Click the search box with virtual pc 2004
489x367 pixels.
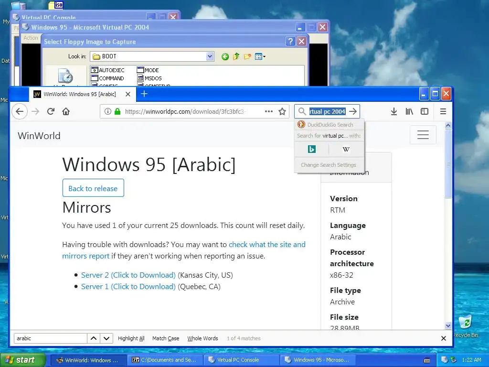[327, 111]
